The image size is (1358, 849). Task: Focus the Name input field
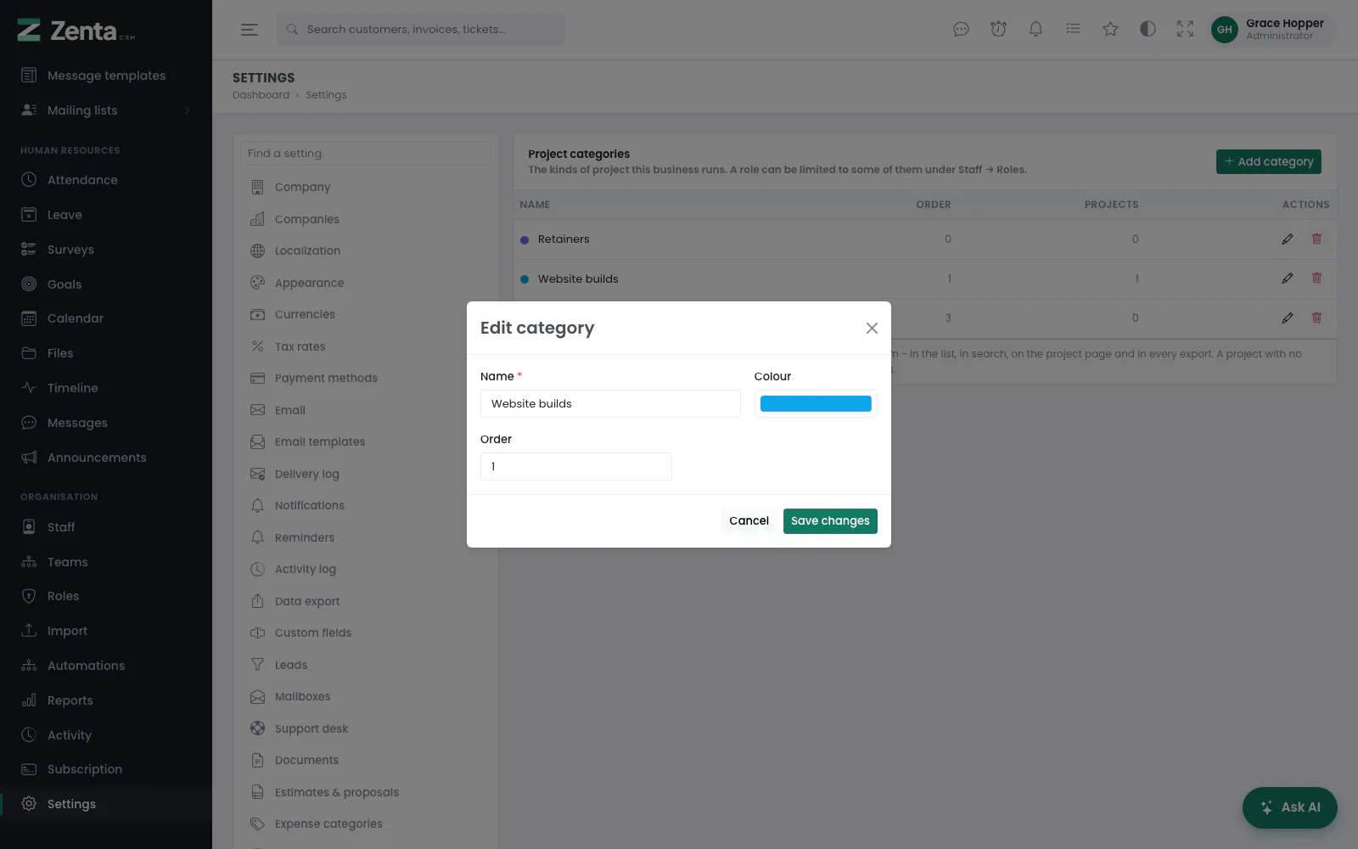[610, 403]
